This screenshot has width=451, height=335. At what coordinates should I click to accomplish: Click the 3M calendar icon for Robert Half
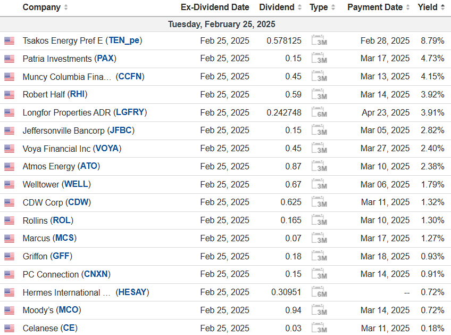tap(319, 95)
